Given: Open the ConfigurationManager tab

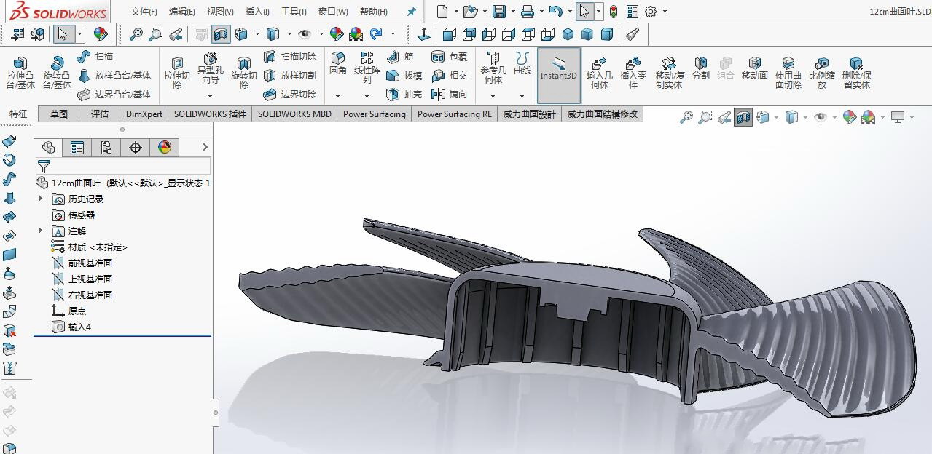Looking at the screenshot, I should click(106, 148).
